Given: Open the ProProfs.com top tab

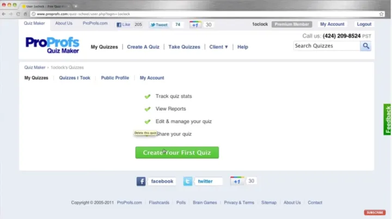Looking at the screenshot, I should click(x=95, y=23).
